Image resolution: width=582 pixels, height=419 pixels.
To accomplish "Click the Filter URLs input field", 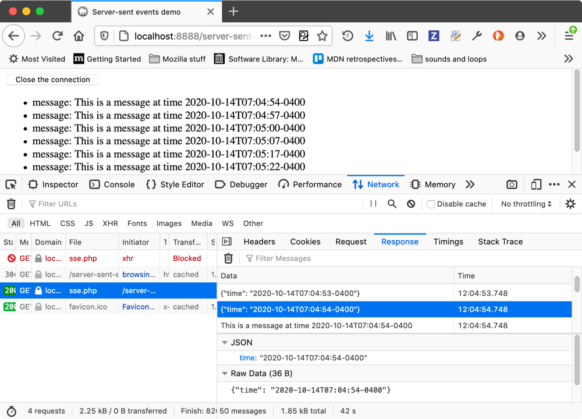I will point(192,204).
